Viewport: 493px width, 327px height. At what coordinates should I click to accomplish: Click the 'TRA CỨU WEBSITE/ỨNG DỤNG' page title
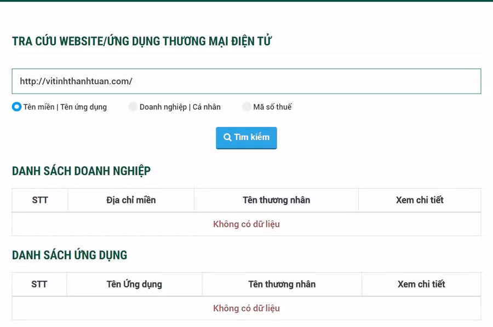point(144,40)
